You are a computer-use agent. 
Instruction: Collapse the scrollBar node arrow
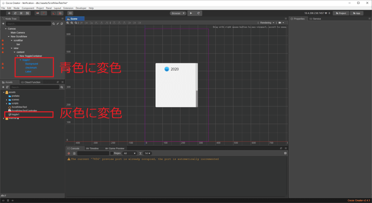click(12, 40)
